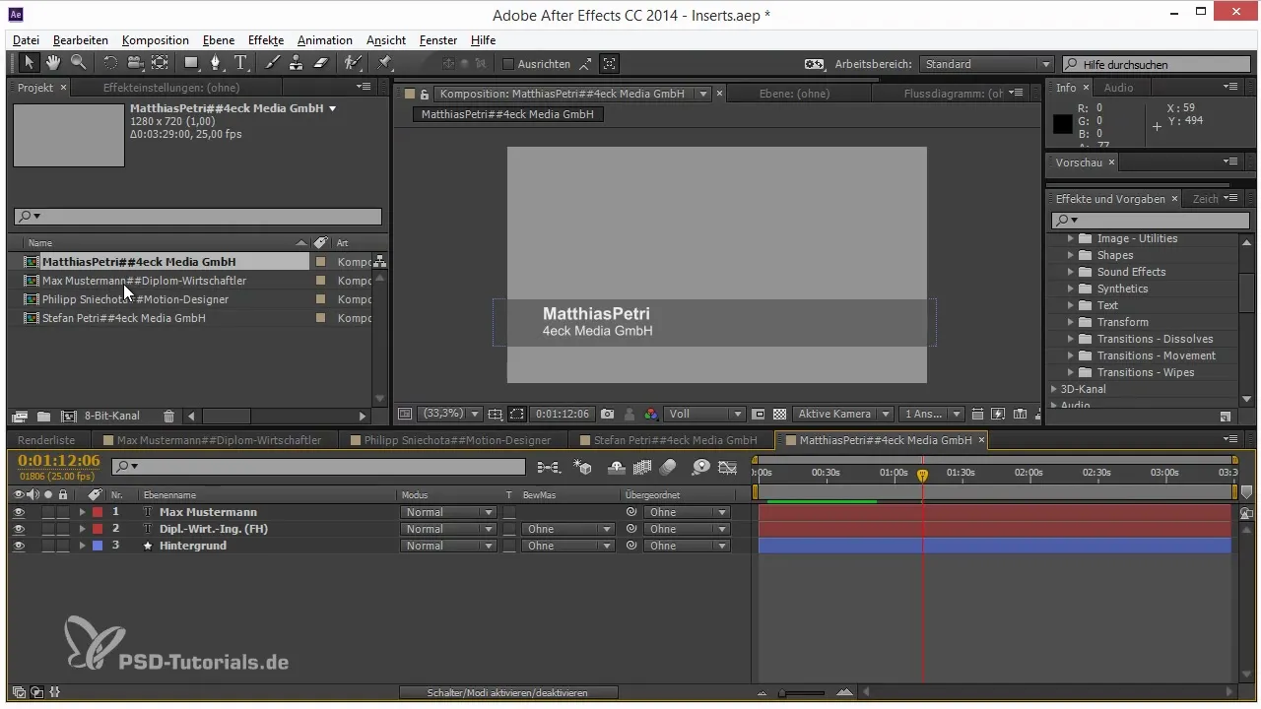This screenshot has width=1261, height=709.
Task: Create new folder in Project panel
Action: pyautogui.click(x=44, y=417)
